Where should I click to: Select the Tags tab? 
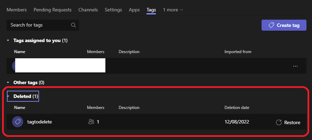(x=151, y=10)
